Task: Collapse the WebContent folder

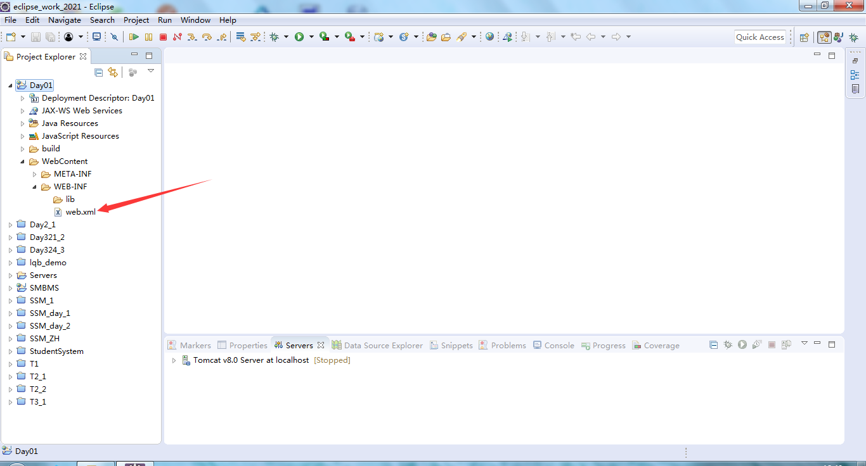Action: tap(23, 161)
